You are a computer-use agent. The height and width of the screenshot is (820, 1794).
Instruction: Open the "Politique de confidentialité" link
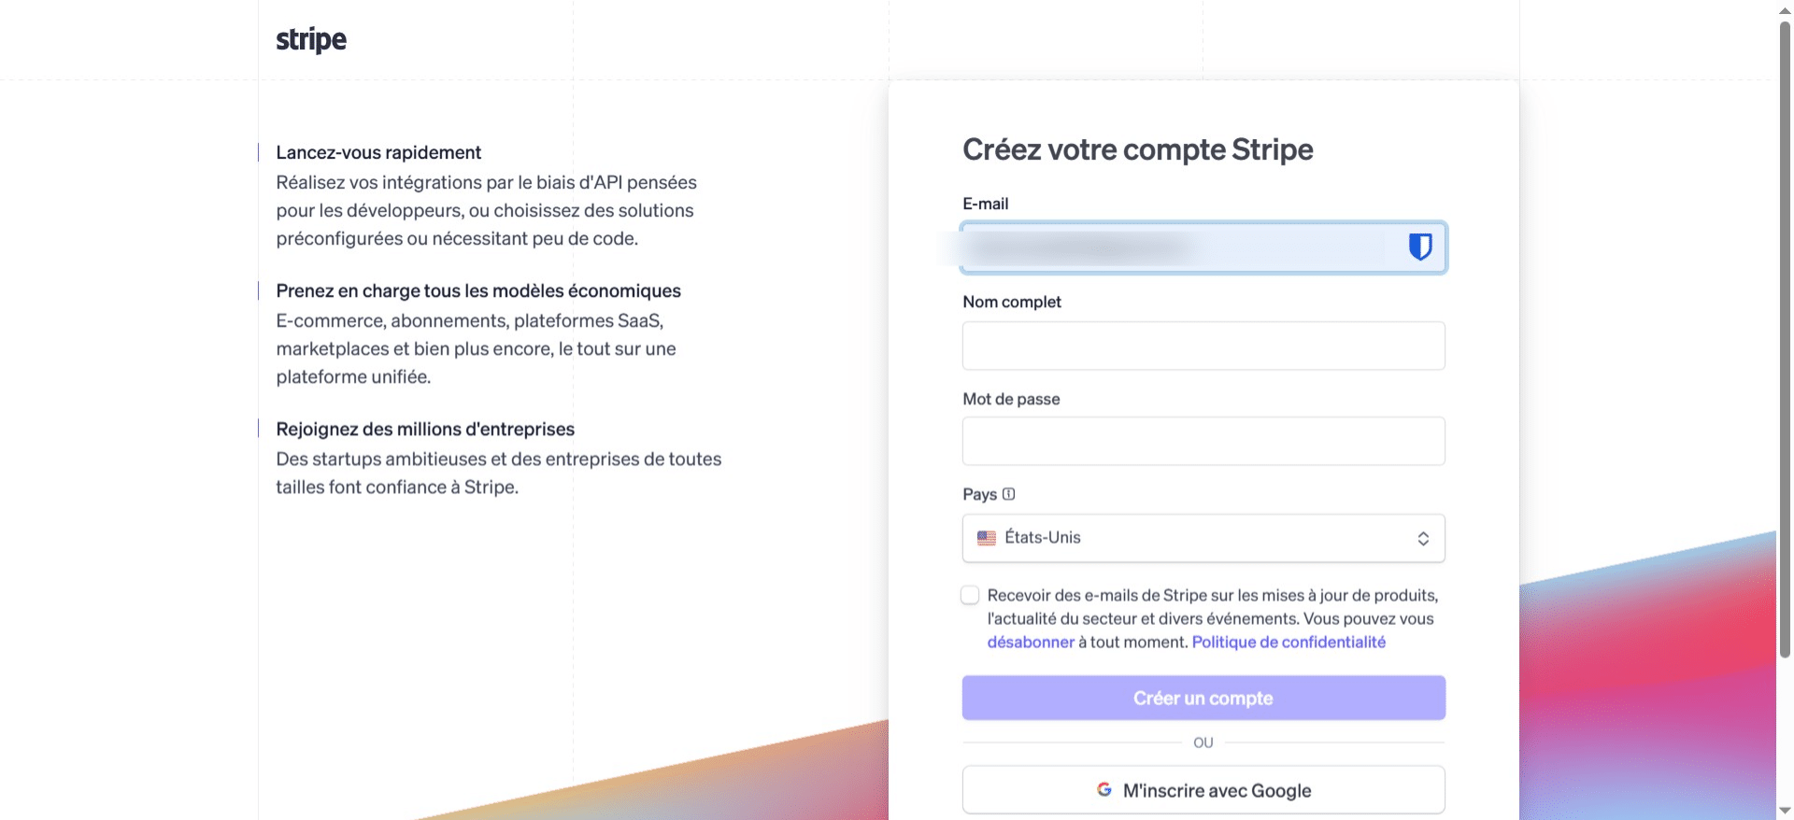tap(1289, 643)
